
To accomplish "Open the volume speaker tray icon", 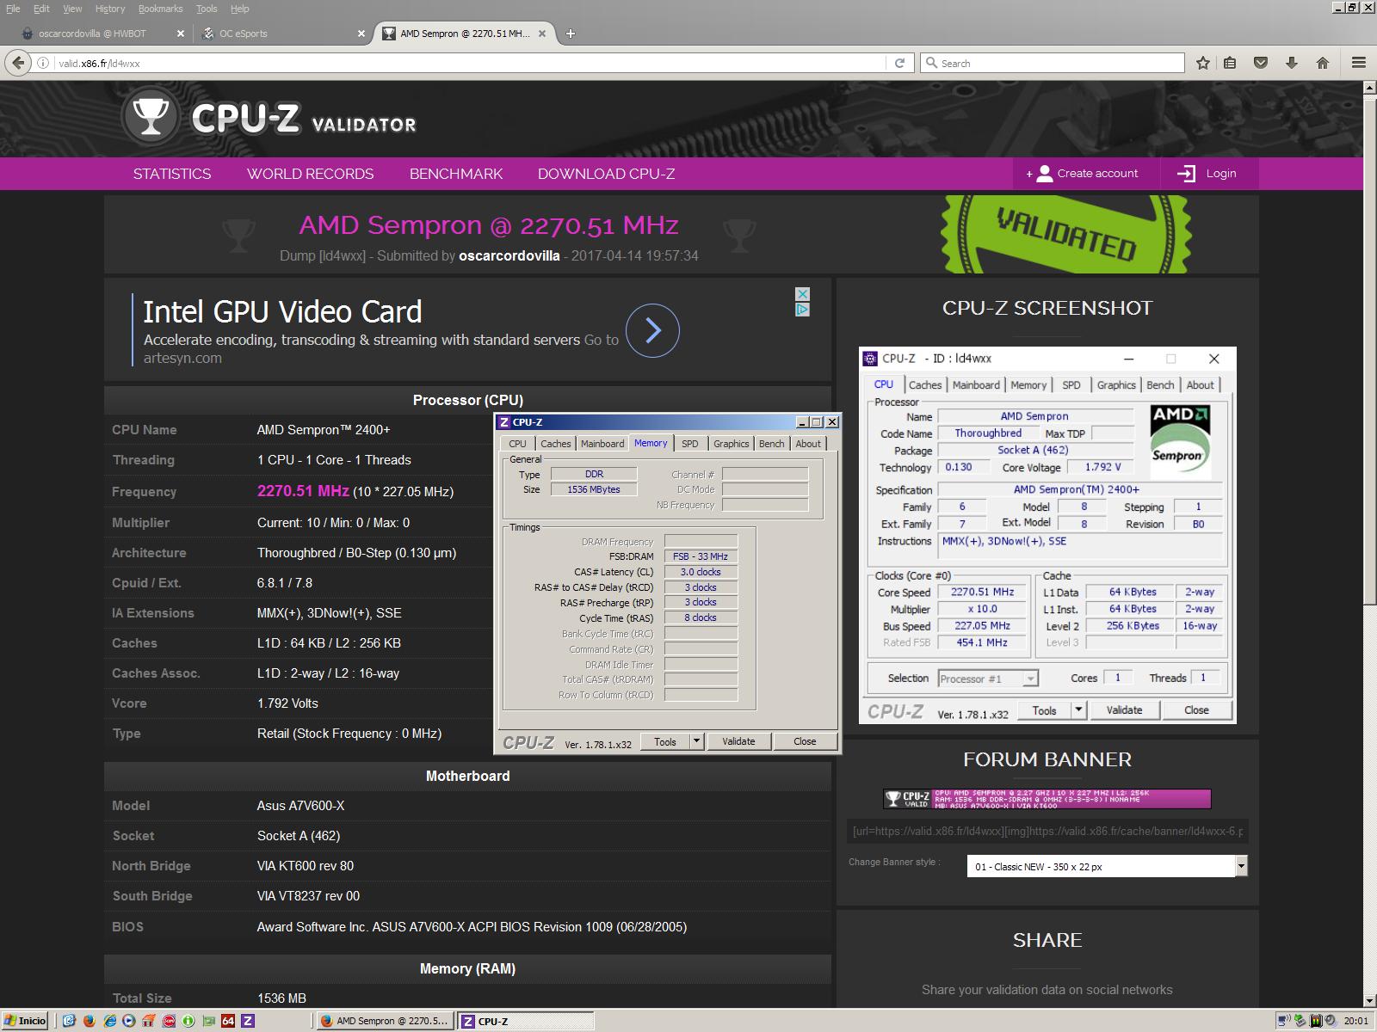I will [1331, 1021].
